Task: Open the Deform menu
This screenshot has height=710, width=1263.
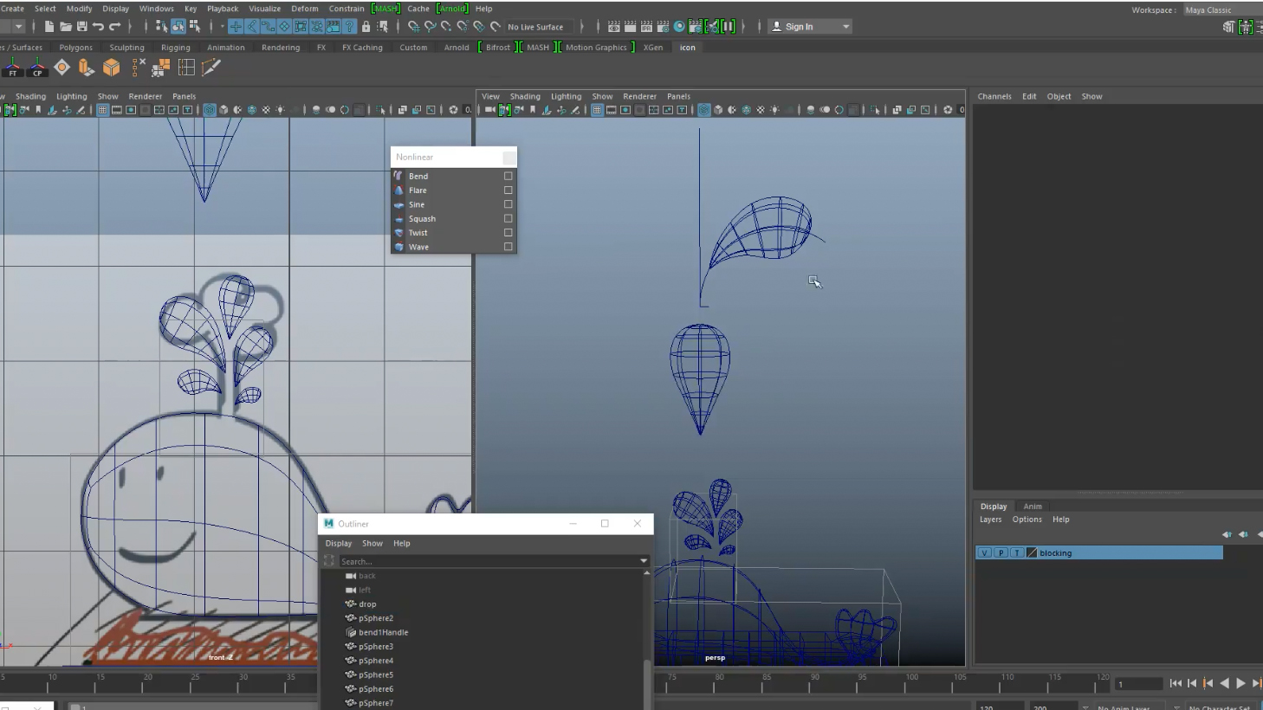Action: 304,9
